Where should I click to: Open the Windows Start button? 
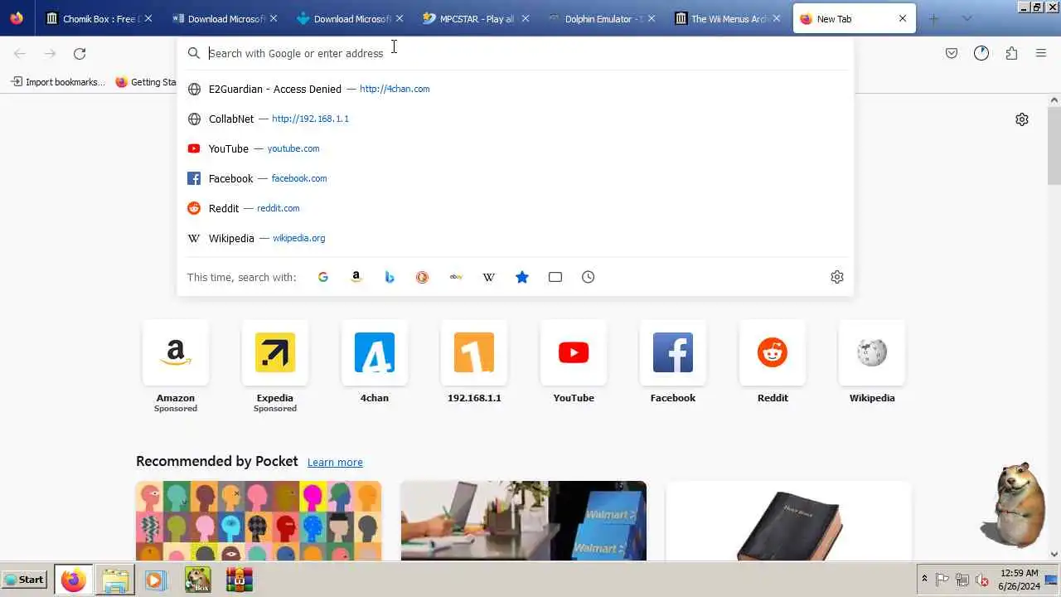coord(24,580)
